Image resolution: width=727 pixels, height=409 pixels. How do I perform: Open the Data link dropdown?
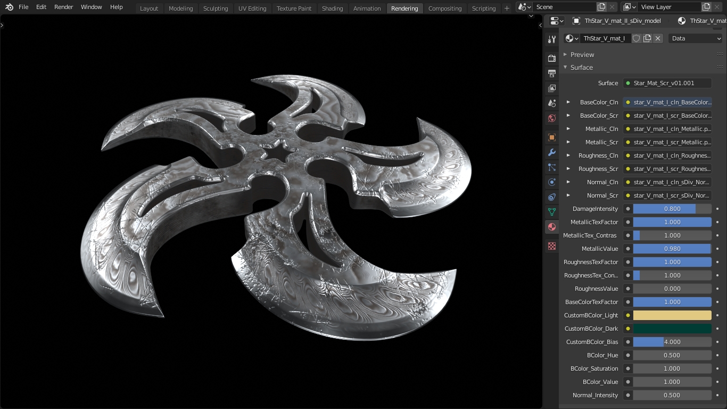point(696,38)
